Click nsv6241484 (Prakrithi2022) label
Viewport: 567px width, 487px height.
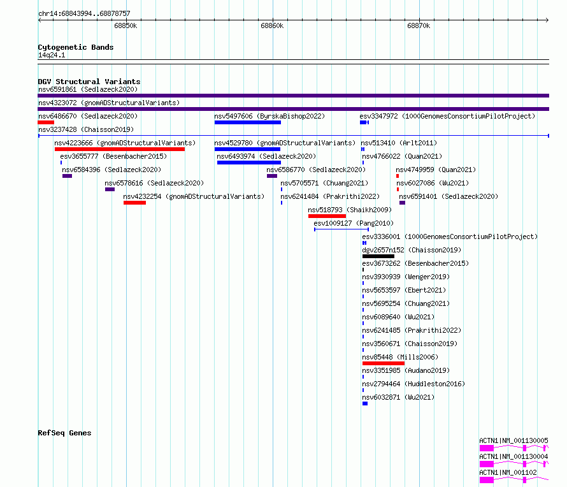tap(330, 196)
